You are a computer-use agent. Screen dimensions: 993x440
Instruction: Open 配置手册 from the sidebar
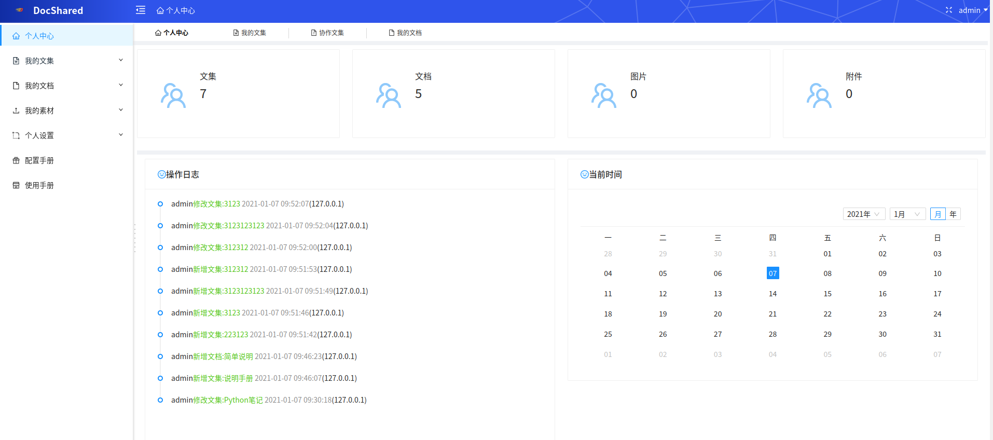(x=66, y=160)
